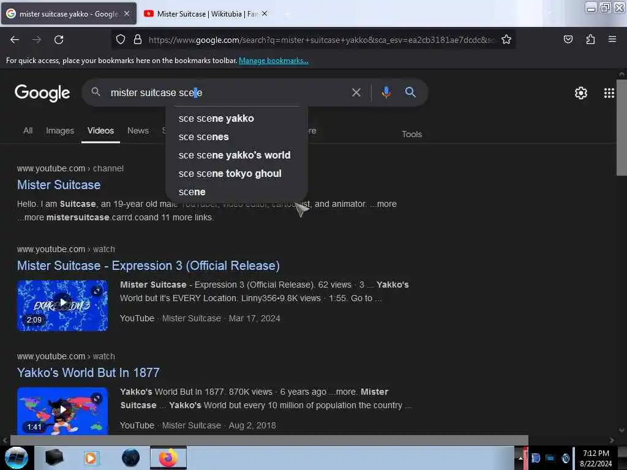Open the Windows Start orb
627x470 pixels.
(17, 458)
